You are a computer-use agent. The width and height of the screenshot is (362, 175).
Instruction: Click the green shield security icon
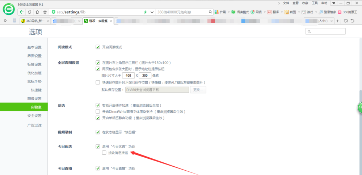pyautogui.click(x=54, y=12)
